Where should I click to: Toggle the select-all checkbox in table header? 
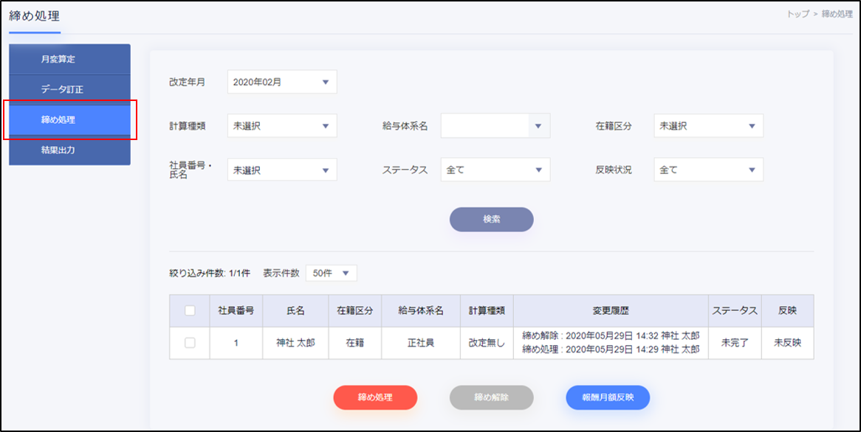point(190,311)
